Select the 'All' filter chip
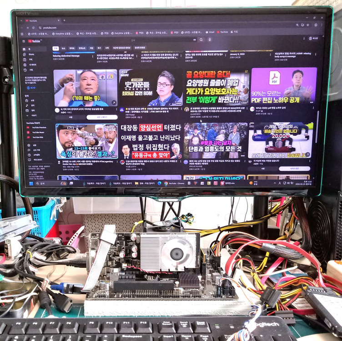The height and width of the screenshot is (341, 342). pos(55,48)
